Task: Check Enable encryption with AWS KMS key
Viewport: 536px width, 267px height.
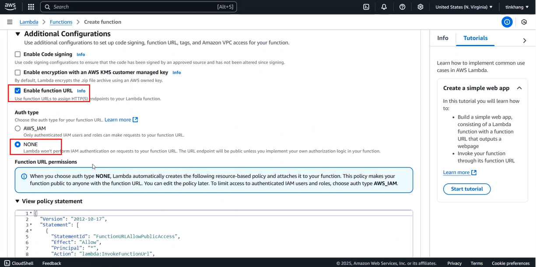Action: (x=18, y=72)
